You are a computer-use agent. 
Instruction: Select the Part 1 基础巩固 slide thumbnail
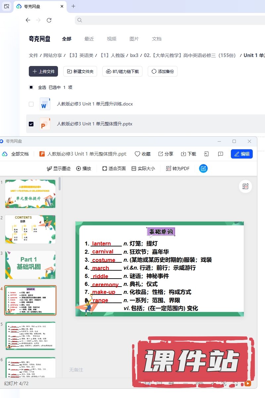pyautogui.click(x=30, y=265)
